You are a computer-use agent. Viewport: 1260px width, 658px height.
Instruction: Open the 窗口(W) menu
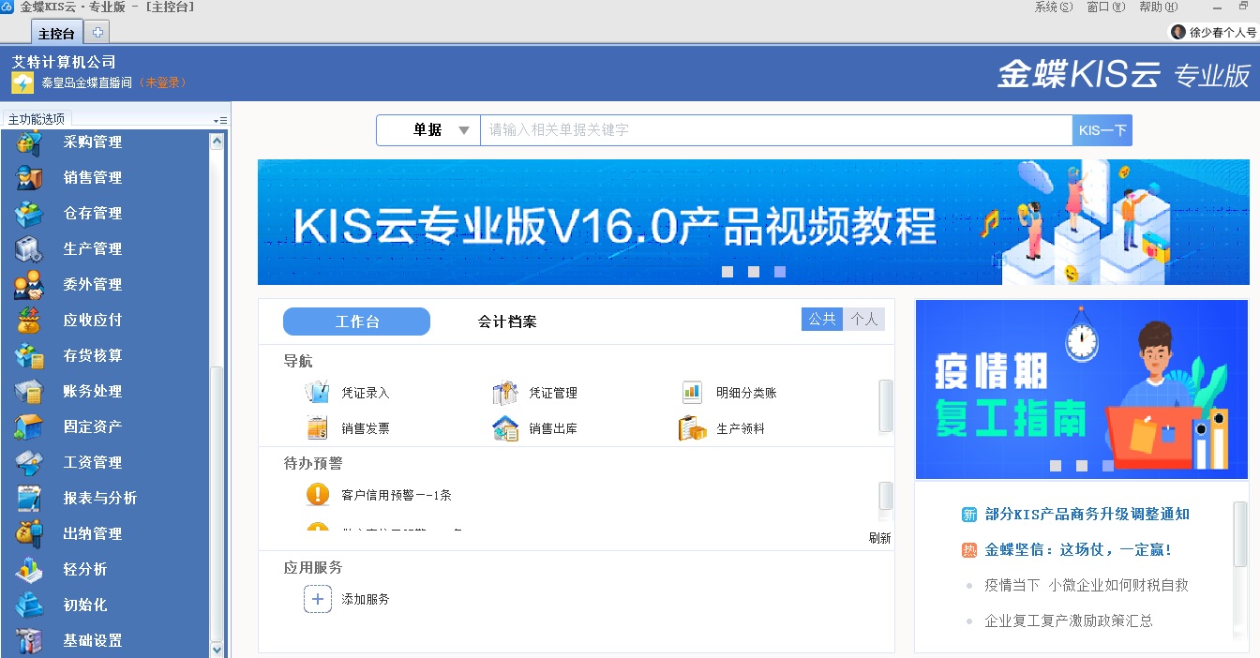click(1105, 7)
